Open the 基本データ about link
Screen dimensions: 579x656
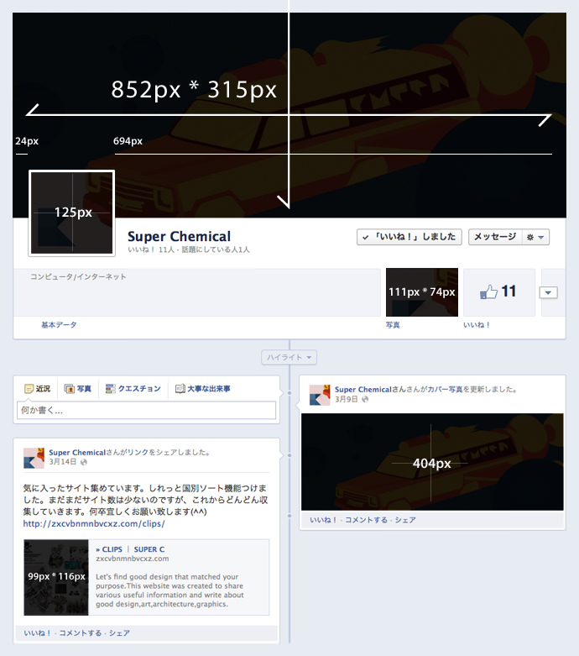click(59, 325)
